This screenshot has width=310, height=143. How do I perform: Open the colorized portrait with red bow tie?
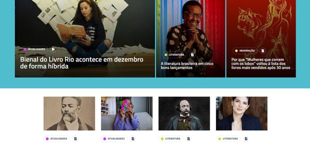coord(184,113)
